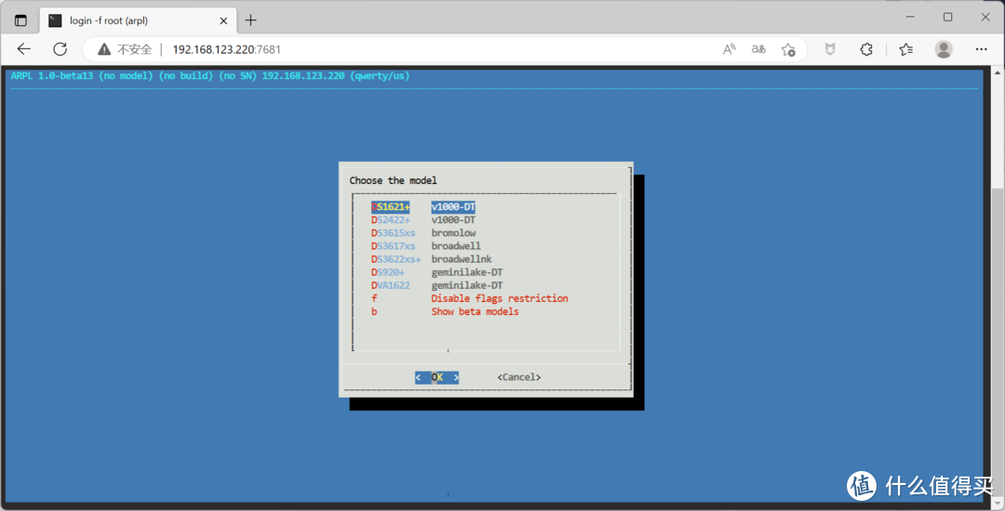
Task: Open the Favorites list icon
Action: [x=905, y=49]
